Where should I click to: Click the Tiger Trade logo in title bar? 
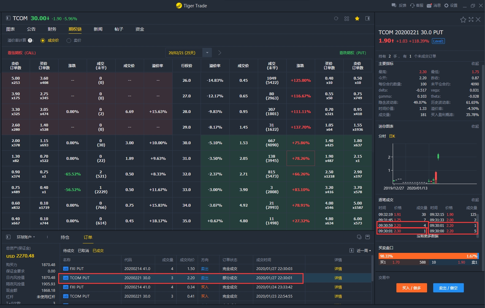179,6
